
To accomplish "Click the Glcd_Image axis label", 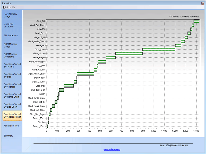I will pos(39,57).
